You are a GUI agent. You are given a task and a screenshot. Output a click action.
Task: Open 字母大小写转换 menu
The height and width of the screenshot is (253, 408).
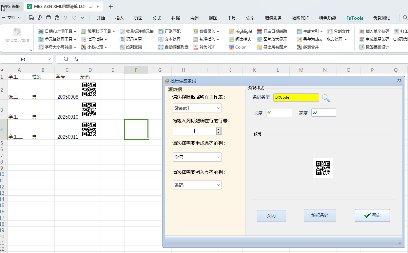(57, 47)
